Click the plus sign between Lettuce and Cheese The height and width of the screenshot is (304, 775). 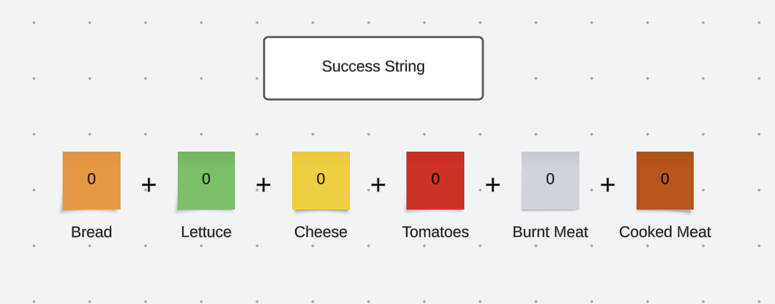(263, 185)
